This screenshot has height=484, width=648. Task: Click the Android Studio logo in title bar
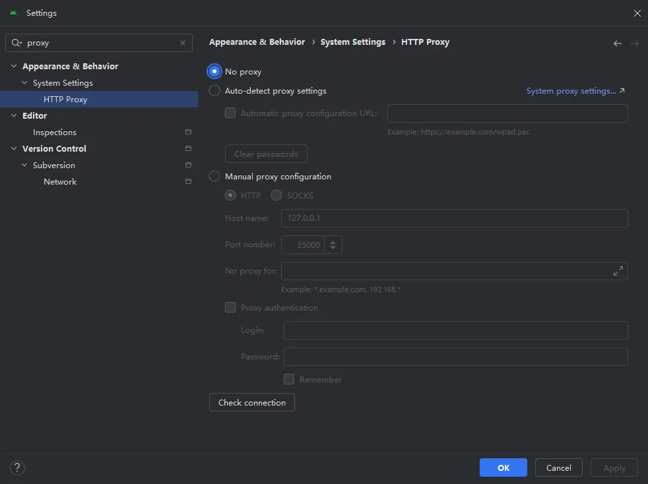click(x=13, y=13)
